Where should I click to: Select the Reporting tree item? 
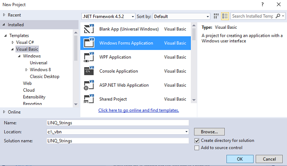click(x=33, y=103)
